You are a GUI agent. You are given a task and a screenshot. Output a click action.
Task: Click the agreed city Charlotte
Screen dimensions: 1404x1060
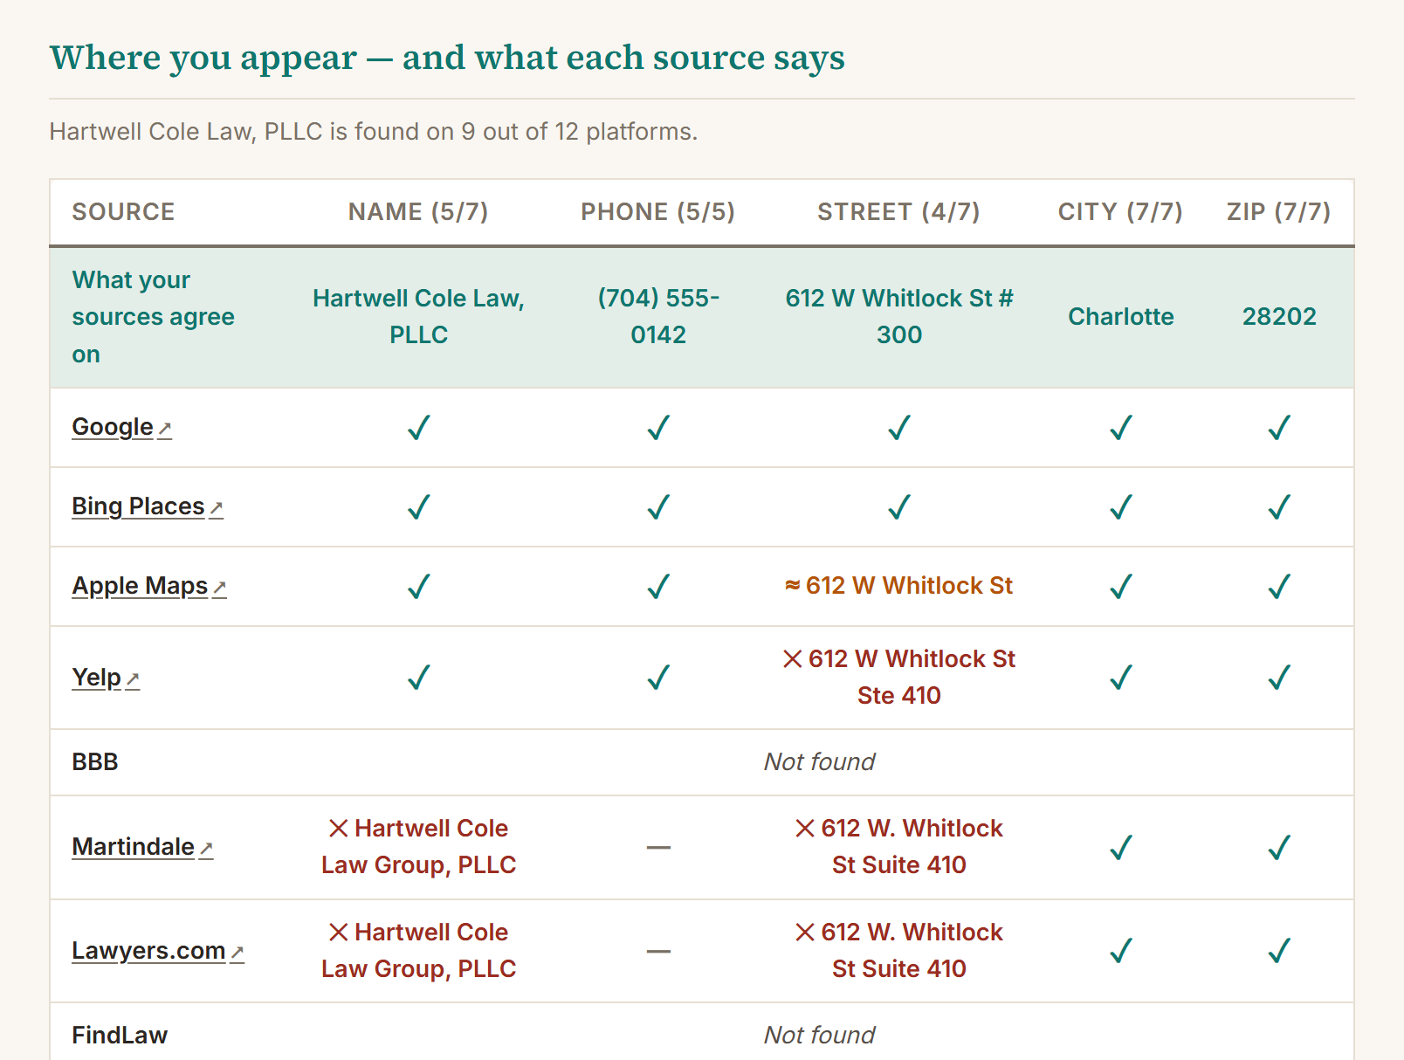[1121, 316]
